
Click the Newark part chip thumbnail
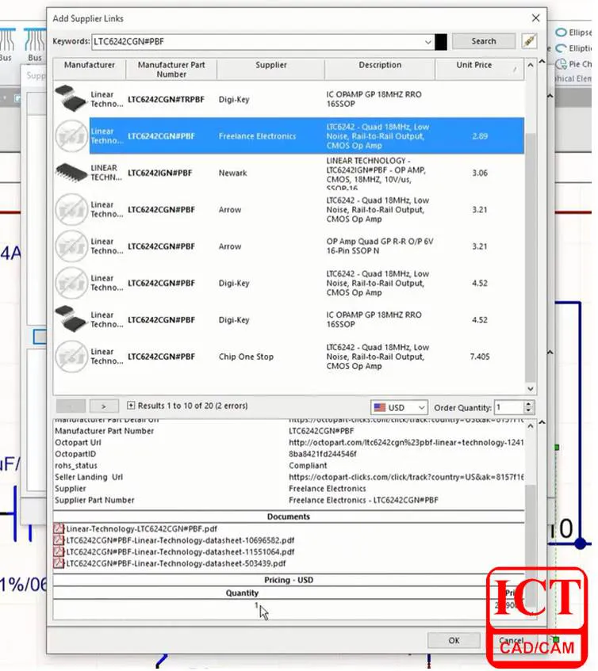[x=71, y=172]
